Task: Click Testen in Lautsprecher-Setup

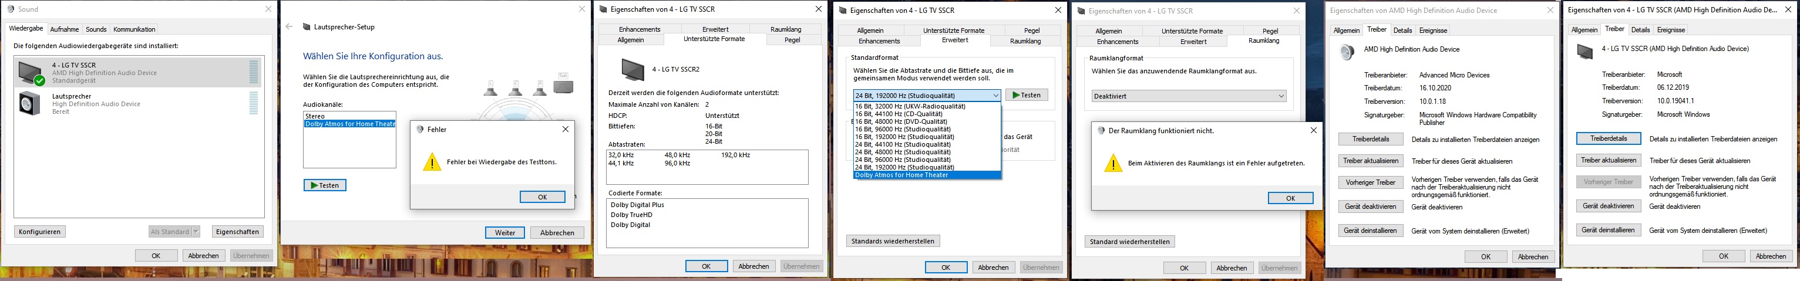Action: click(325, 185)
